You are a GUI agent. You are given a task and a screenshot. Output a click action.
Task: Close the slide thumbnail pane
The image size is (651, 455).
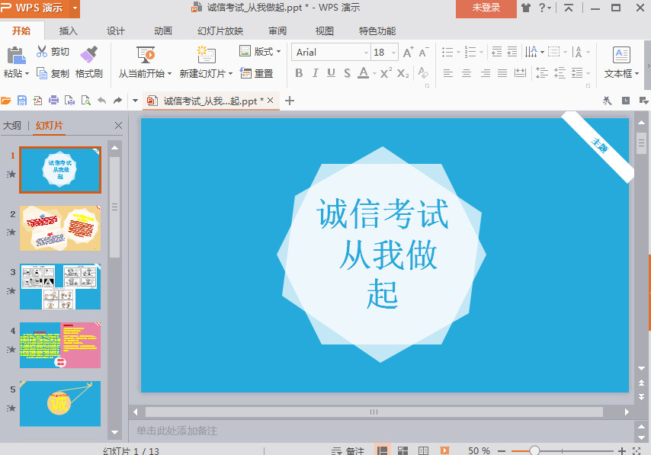click(x=118, y=126)
